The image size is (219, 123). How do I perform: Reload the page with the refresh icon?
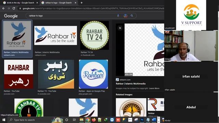pyautogui.click(x=14, y=8)
